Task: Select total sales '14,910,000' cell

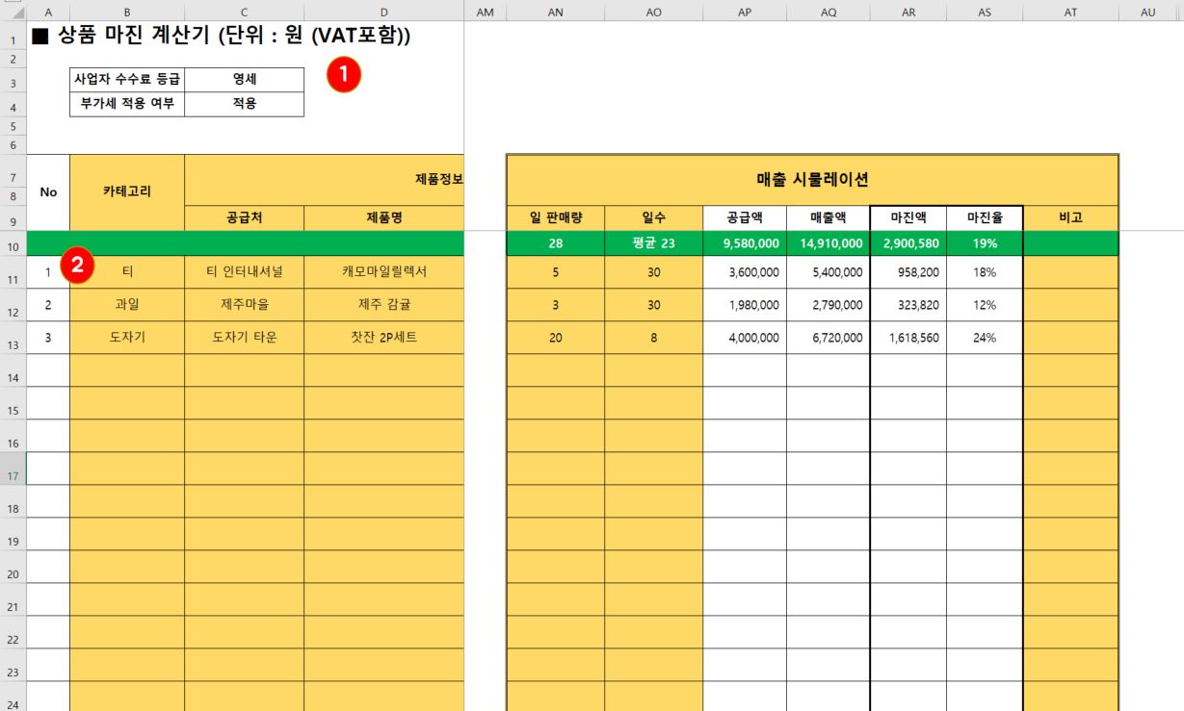Action: pos(829,243)
